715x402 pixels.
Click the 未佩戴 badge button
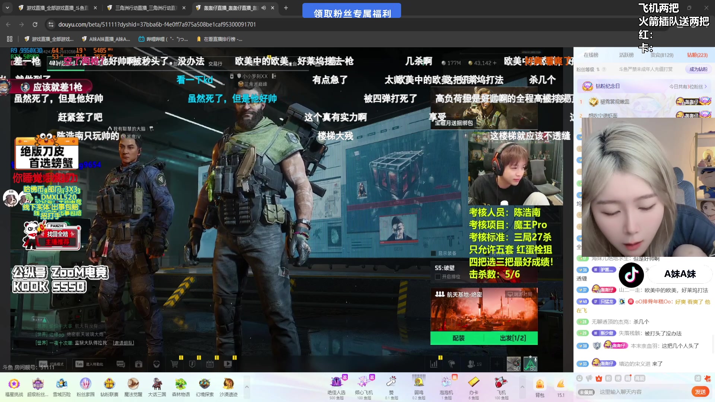(586, 392)
